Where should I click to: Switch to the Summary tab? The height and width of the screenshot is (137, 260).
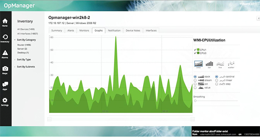click(56, 30)
